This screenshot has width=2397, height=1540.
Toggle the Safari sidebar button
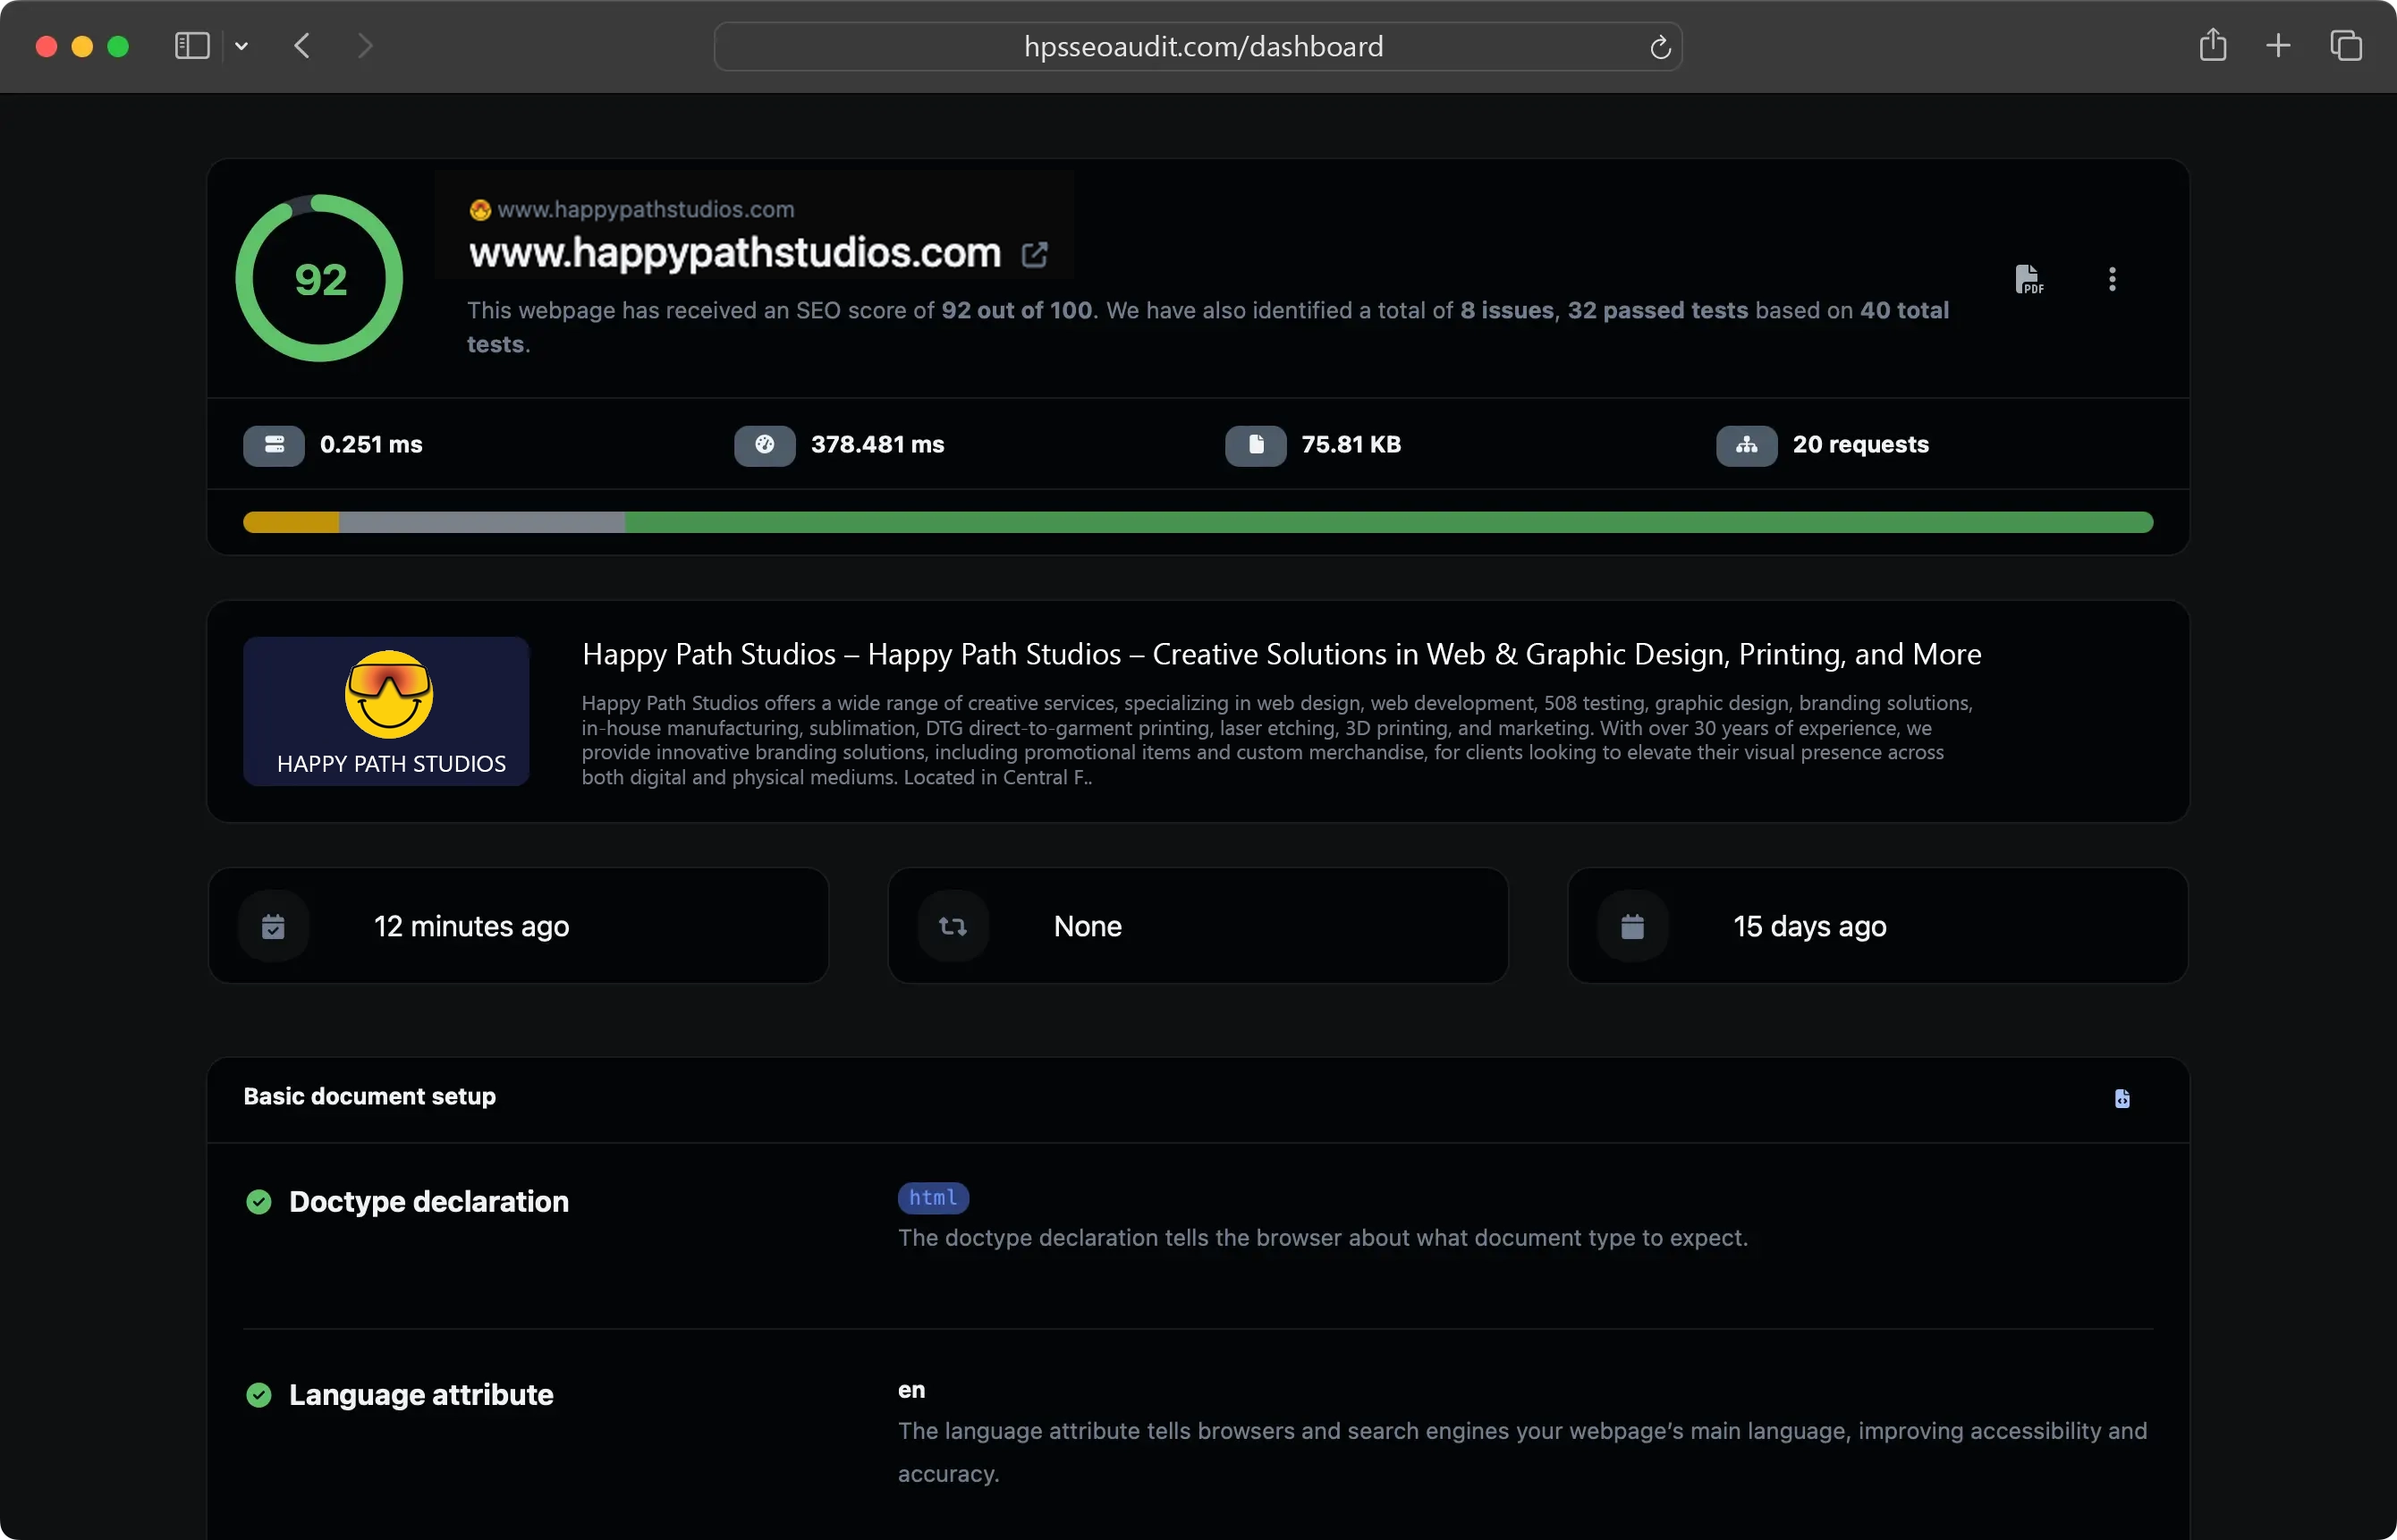pos(192,46)
